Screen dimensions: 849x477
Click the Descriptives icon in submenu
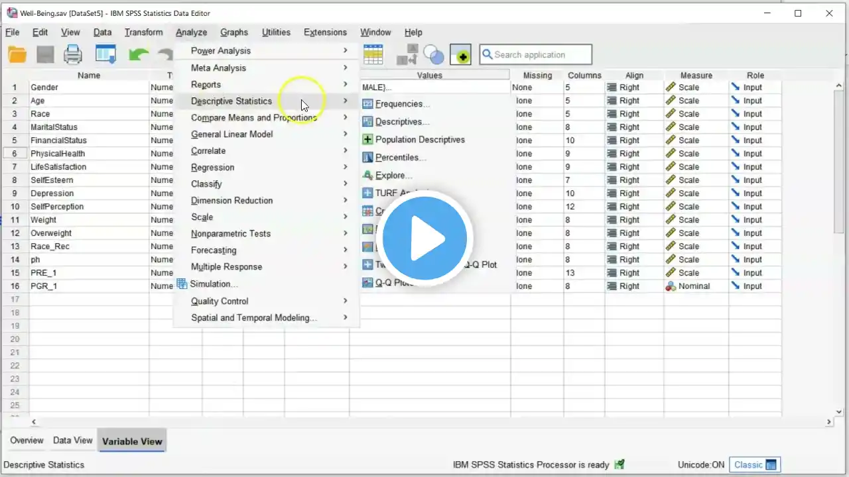367,122
